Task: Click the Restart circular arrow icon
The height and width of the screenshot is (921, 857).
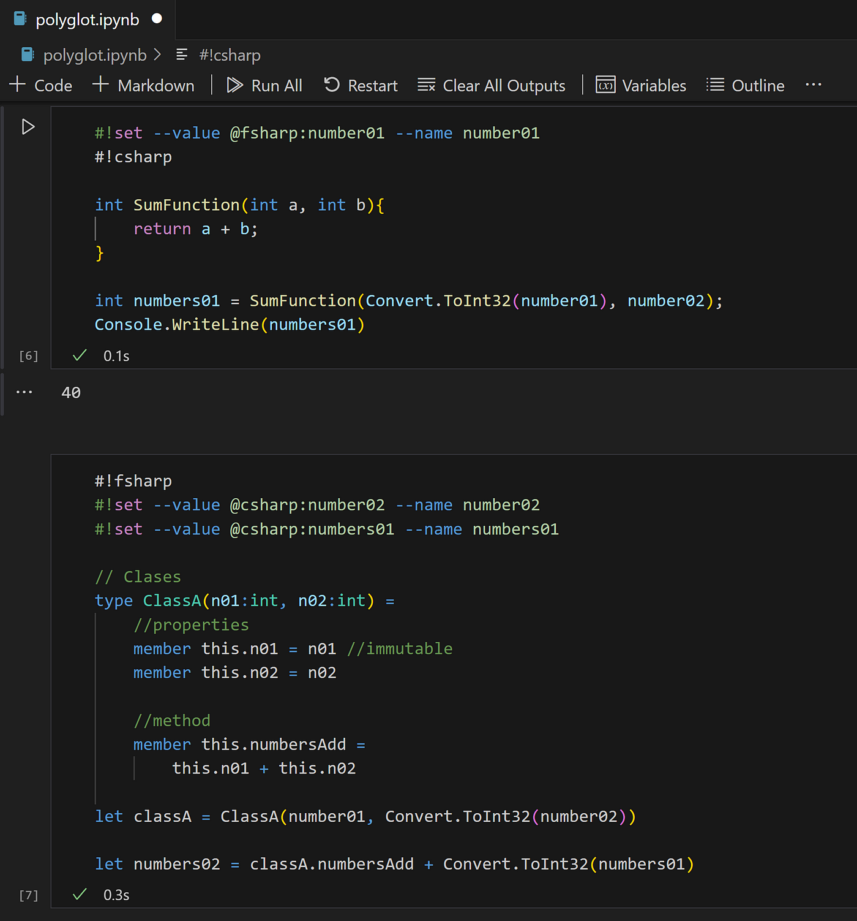Action: [x=332, y=85]
